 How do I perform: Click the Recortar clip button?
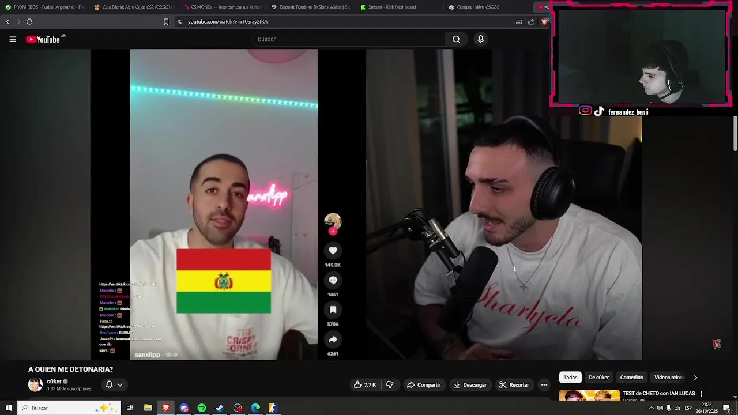pos(514,384)
